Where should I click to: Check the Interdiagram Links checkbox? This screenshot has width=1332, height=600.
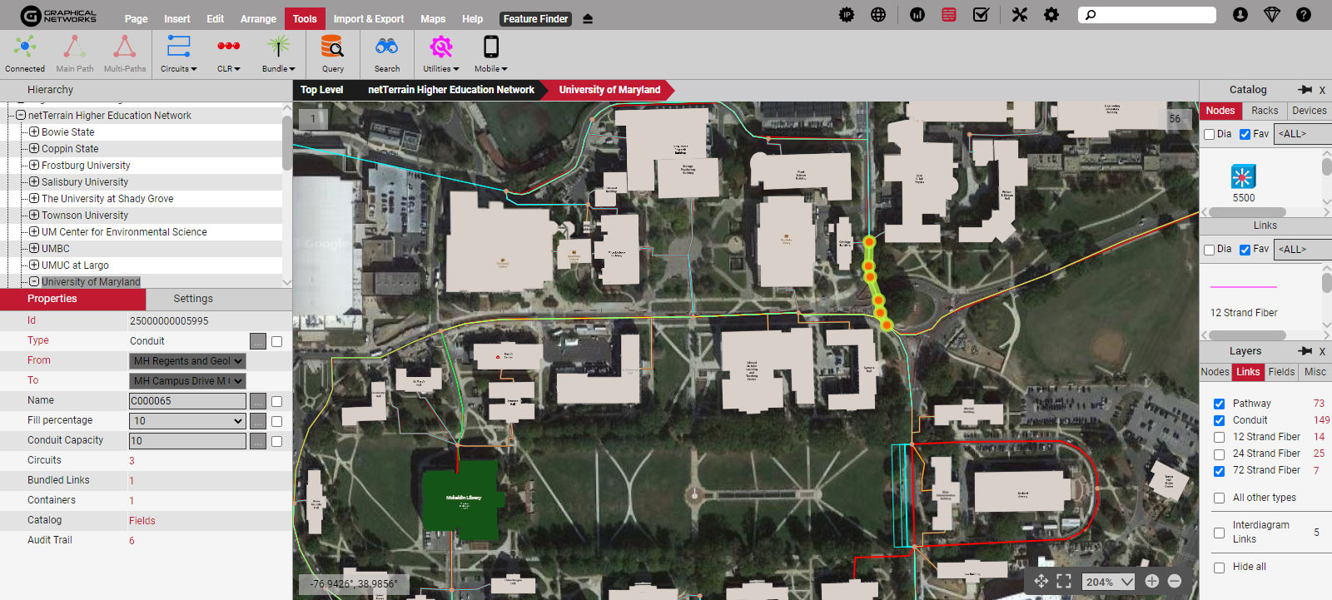click(1219, 533)
